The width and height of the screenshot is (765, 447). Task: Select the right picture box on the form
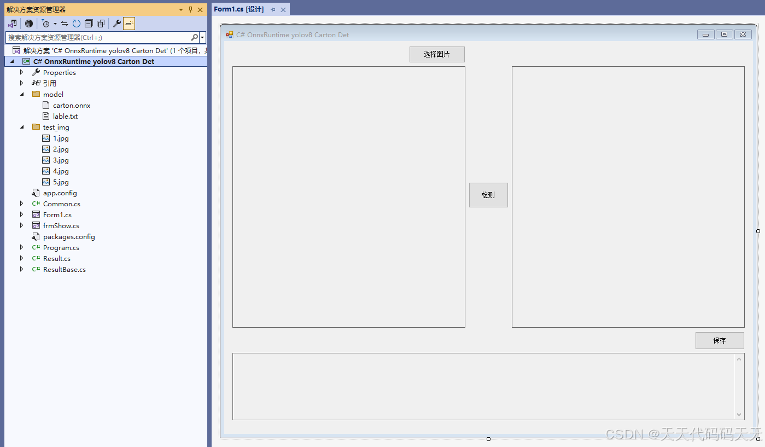628,197
